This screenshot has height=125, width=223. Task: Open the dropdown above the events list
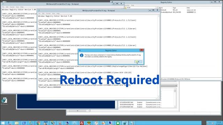coord(176,85)
